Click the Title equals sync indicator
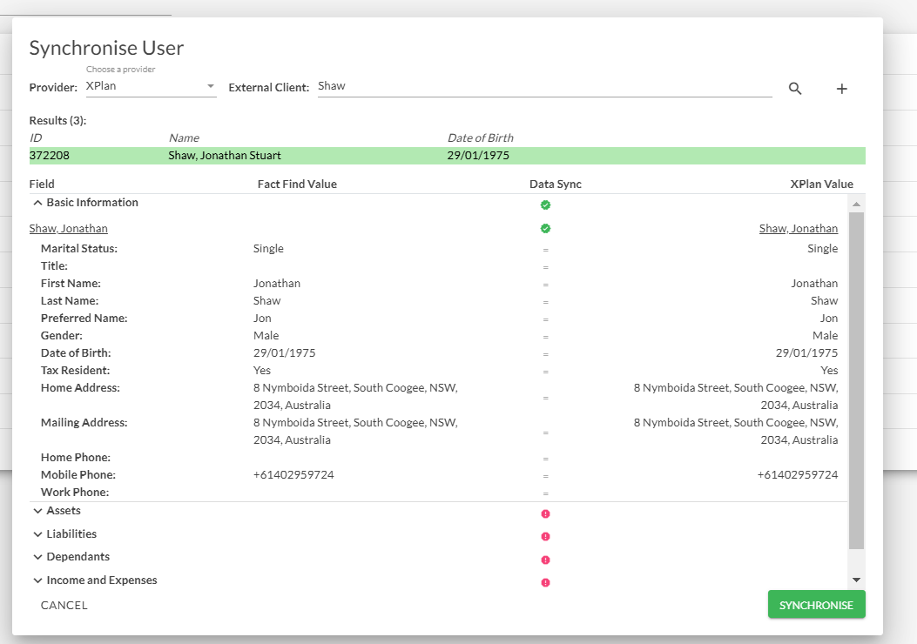 [545, 267]
